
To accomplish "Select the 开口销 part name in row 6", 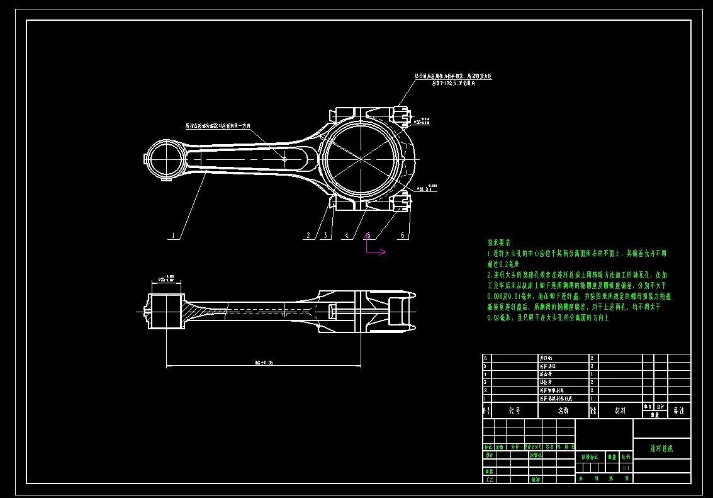I will pos(546,358).
